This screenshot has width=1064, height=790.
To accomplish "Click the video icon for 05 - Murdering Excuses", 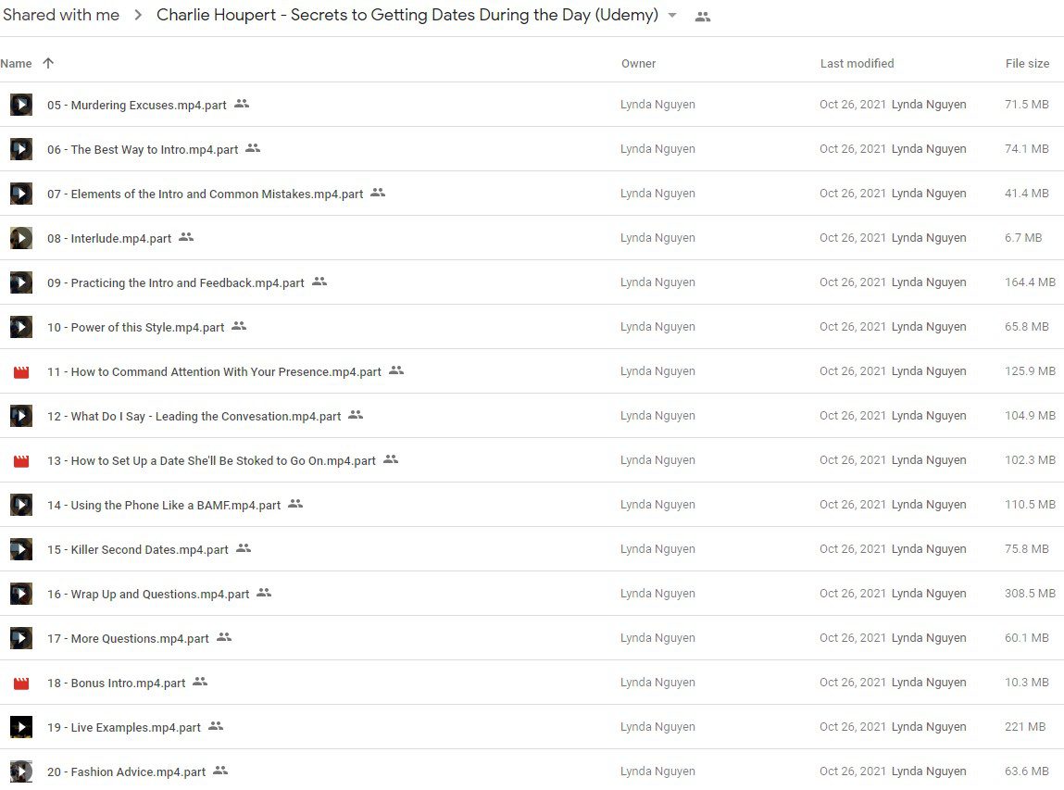I will point(21,105).
